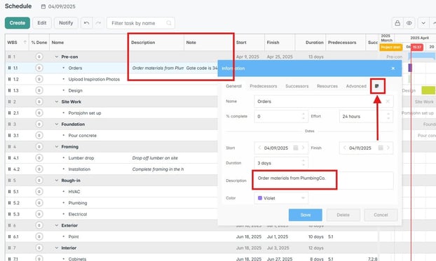Click the % complete spinner arrows
Screen dimensions: 436x261
click(304, 116)
